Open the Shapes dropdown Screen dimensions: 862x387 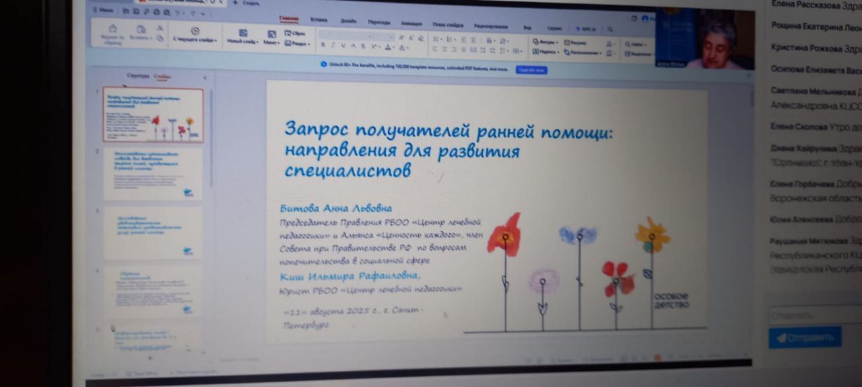545,42
